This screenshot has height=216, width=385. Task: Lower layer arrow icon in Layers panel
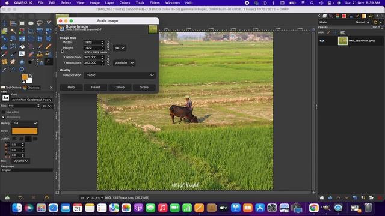(x=346, y=197)
